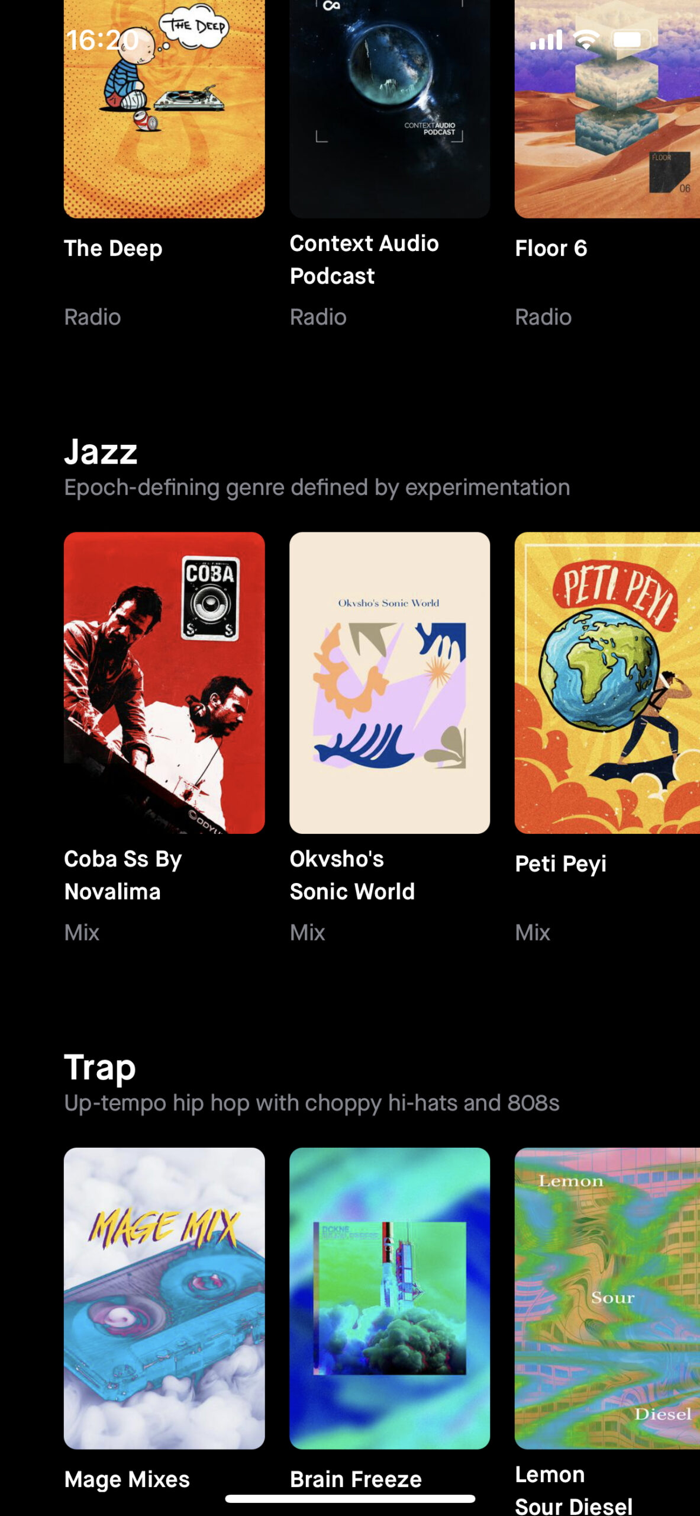Tap The Deep title text

(x=113, y=249)
